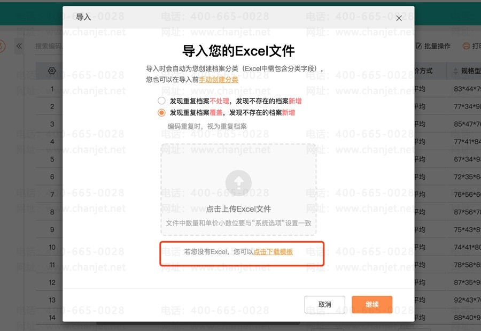Viewport: 481px width, 331px height.
Task: Click cell starting with 83*44
Action: pyautogui.click(x=467, y=89)
